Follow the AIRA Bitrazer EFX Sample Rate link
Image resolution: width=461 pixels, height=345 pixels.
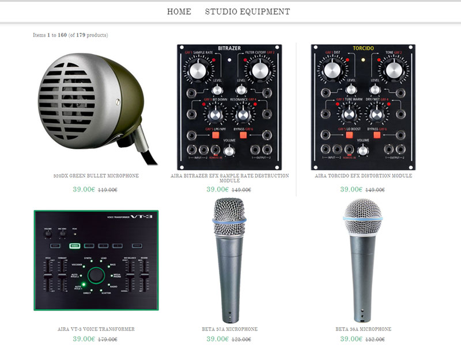229,178
